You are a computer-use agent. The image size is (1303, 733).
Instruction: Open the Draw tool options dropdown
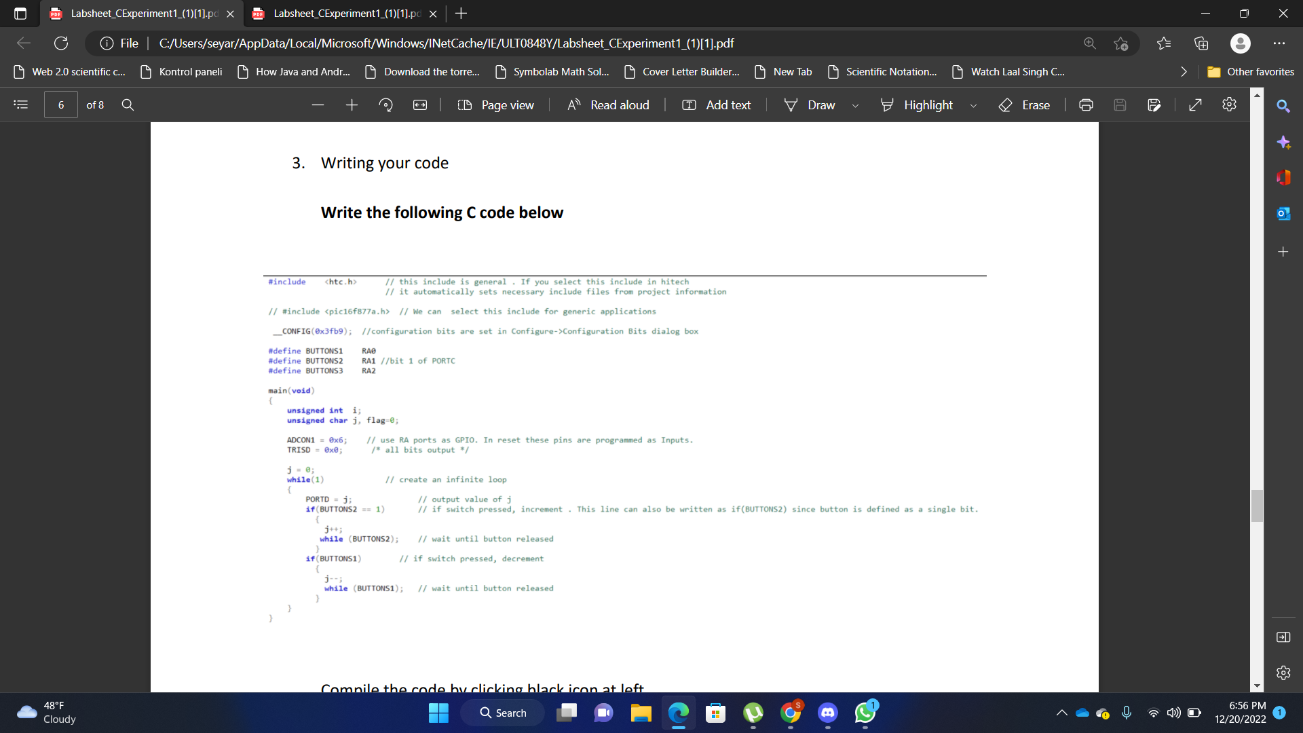point(854,106)
